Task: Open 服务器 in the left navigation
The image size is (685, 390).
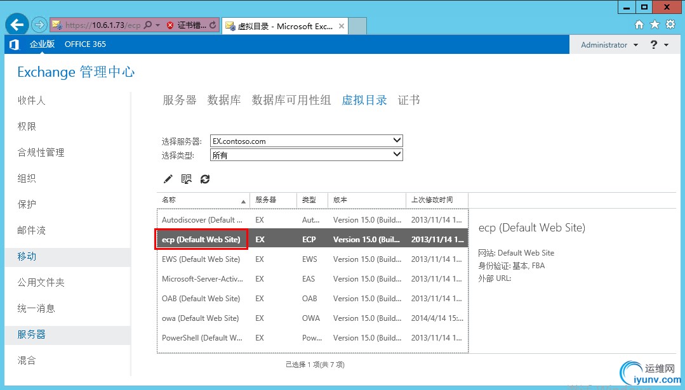Action: coord(32,335)
